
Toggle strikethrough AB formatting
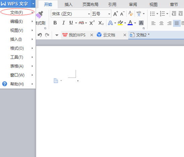[81, 23]
